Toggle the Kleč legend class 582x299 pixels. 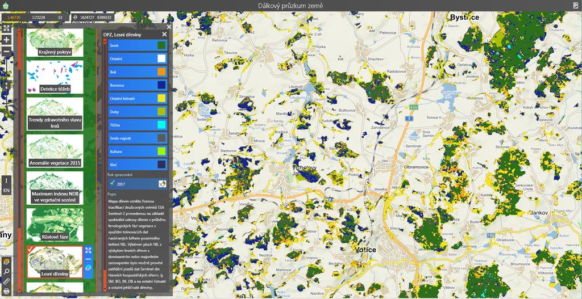coord(138,165)
